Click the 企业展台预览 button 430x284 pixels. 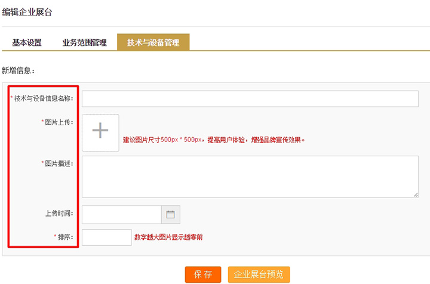point(259,274)
